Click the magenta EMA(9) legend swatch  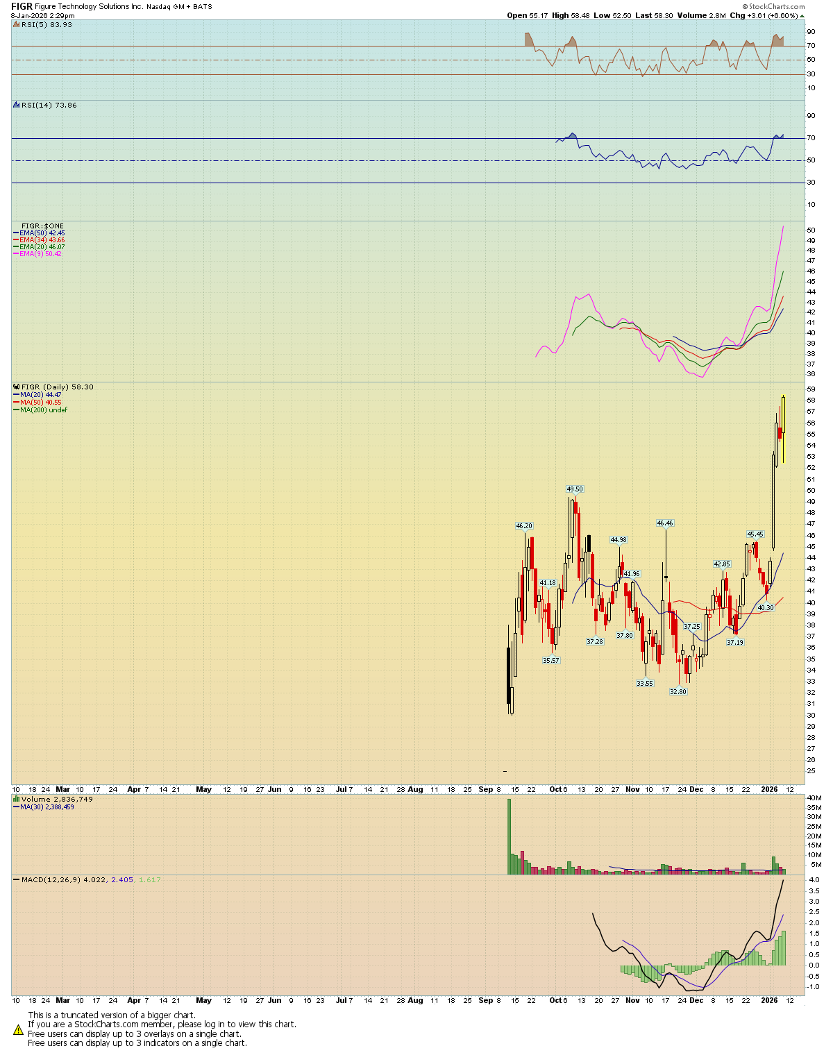pos(16,254)
